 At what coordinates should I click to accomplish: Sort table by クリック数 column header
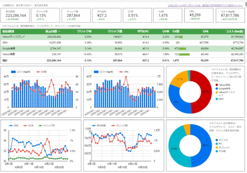point(115,31)
